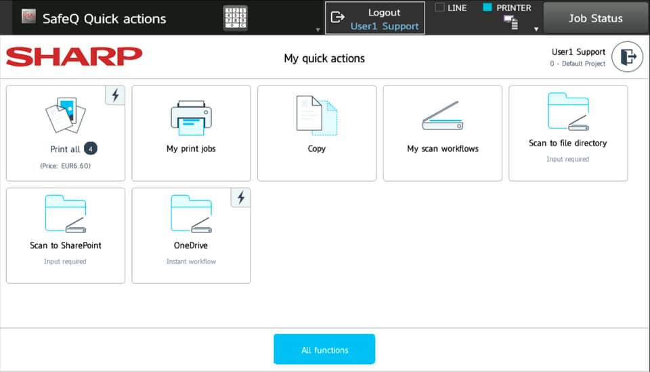Click the Logout User1 Support button
The width and height of the screenshot is (650, 372).
(375, 18)
